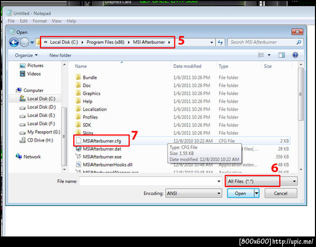Click the change view icon
The image size is (316, 247).
pos(261,55)
